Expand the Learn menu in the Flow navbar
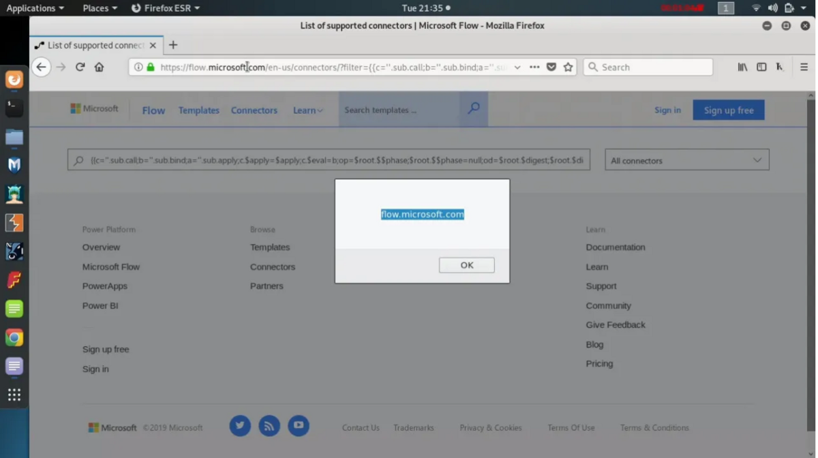This screenshot has height=458, width=818. [308, 110]
